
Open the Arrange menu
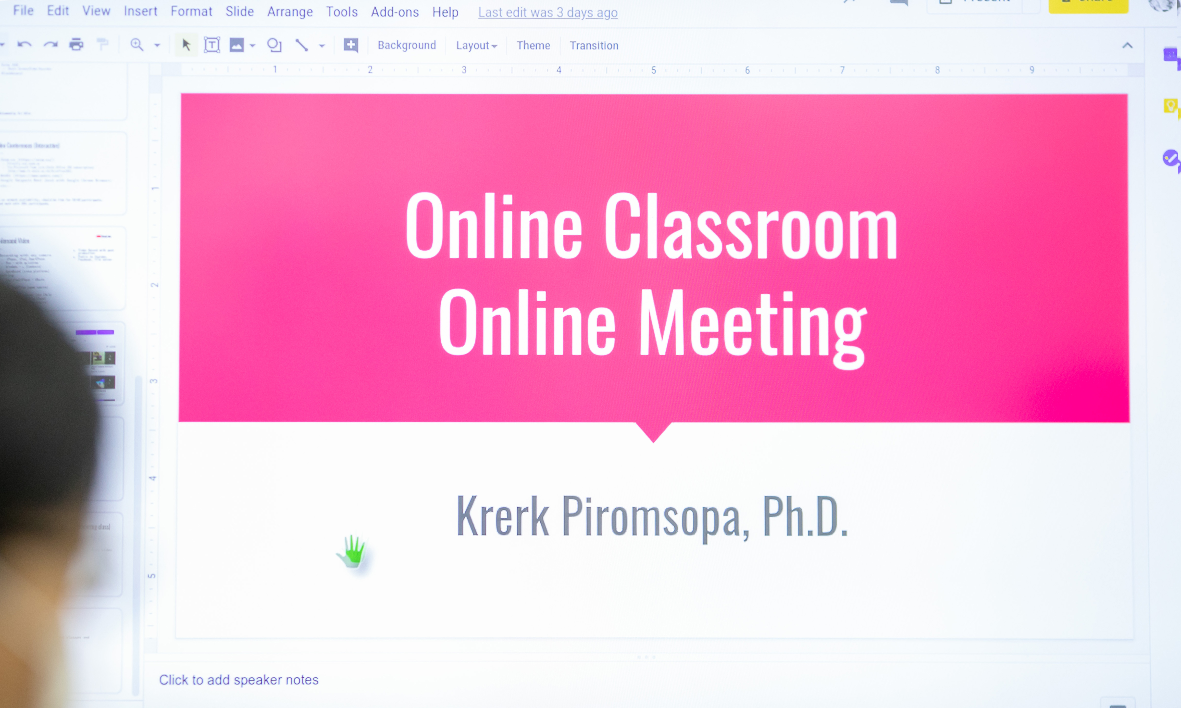[x=290, y=12]
